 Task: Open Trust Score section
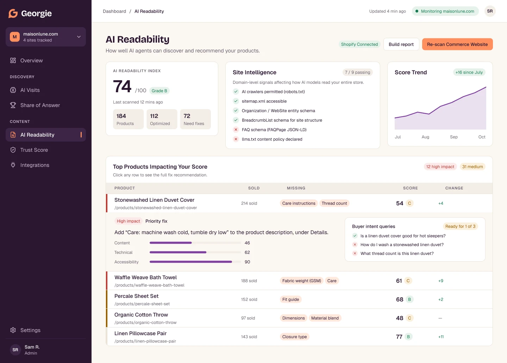[x=46, y=150]
